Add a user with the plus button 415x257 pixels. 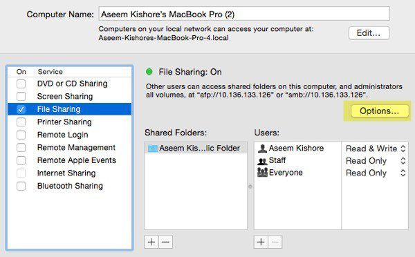[x=261, y=242]
